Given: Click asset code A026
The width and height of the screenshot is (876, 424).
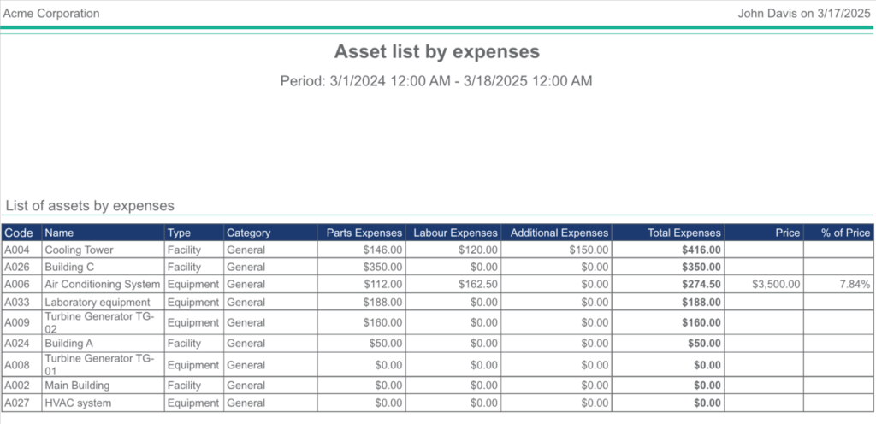Looking at the screenshot, I should 17,268.
